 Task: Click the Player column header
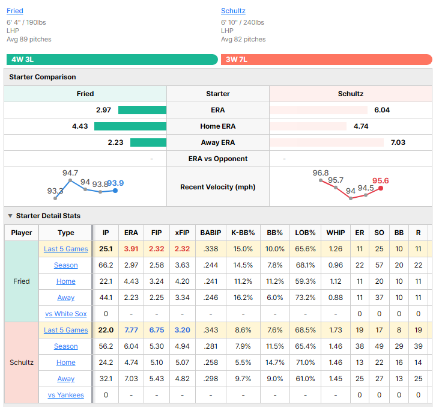coord(22,233)
